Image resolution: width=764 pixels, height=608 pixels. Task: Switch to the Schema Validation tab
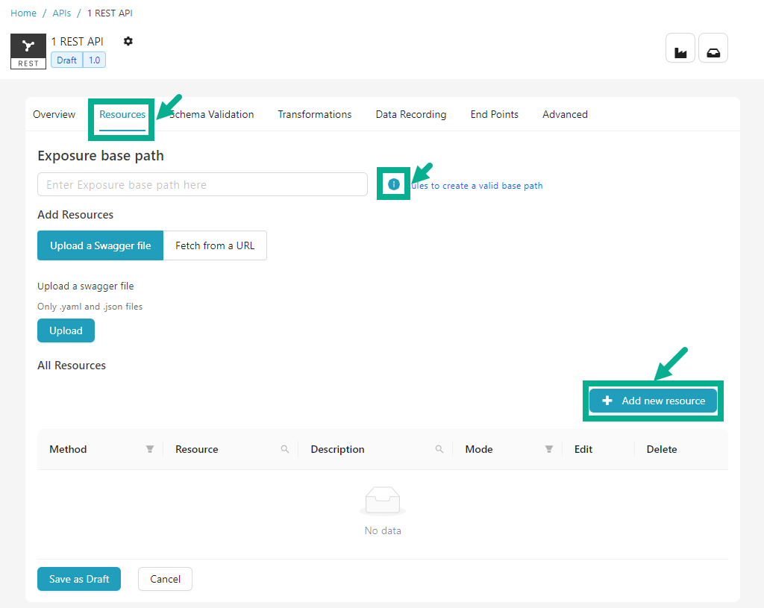click(x=213, y=114)
